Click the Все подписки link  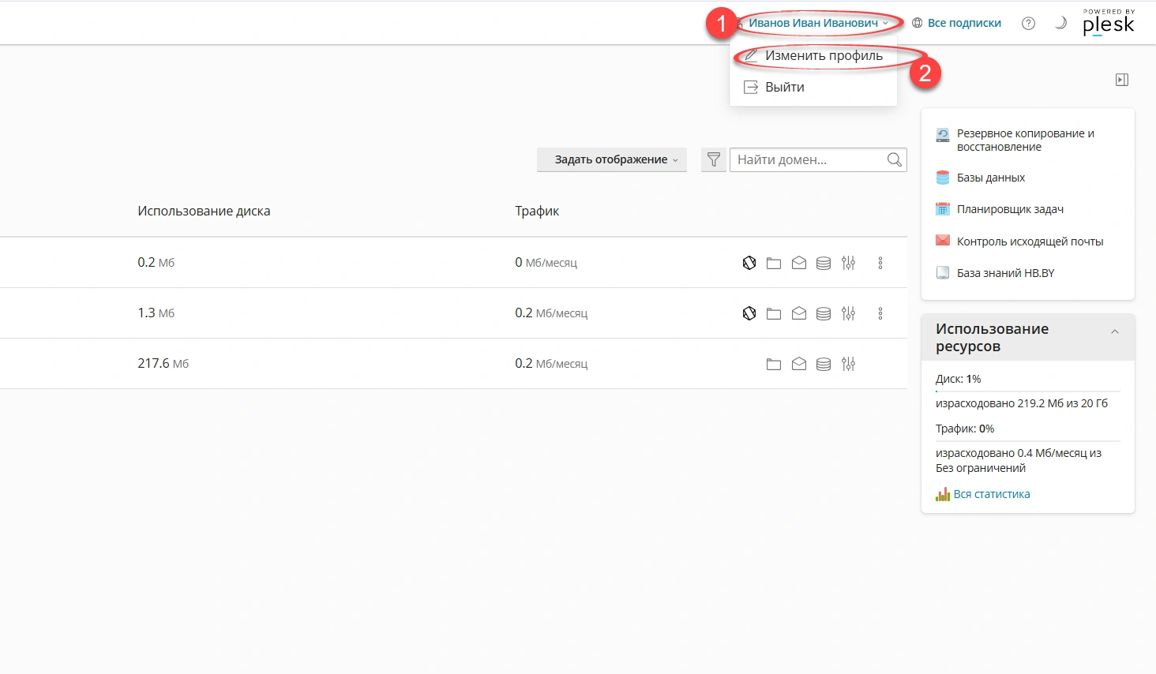click(x=963, y=24)
